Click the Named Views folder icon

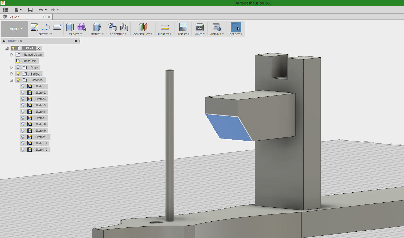18,55
